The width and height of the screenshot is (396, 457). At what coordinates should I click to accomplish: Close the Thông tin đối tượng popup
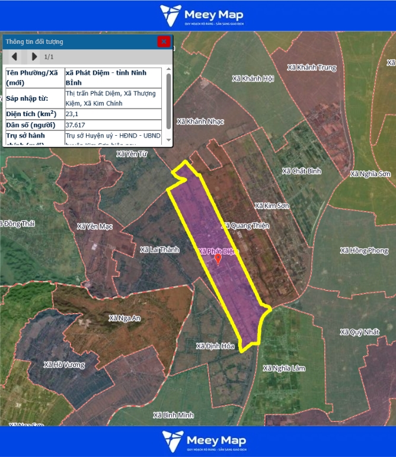pos(164,41)
